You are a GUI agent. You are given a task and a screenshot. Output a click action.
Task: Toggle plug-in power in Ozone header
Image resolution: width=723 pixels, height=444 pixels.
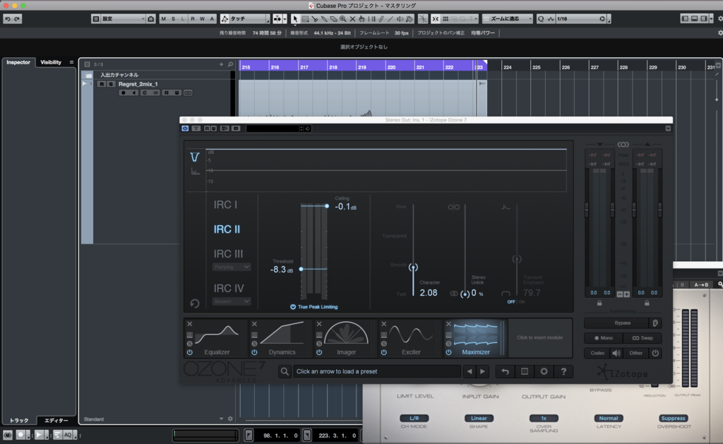point(185,128)
